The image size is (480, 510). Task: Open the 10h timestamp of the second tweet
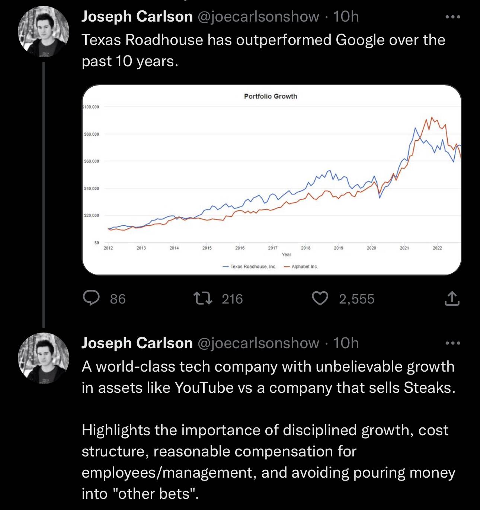(x=346, y=343)
